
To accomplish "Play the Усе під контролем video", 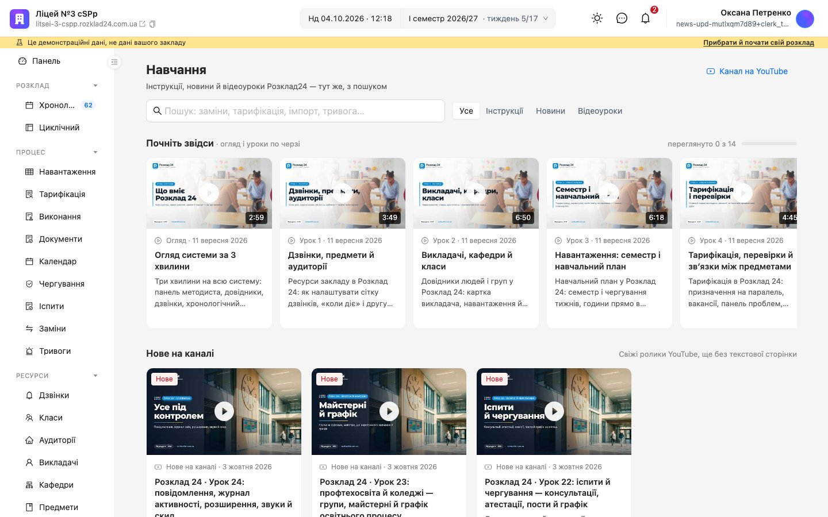I will (x=224, y=411).
